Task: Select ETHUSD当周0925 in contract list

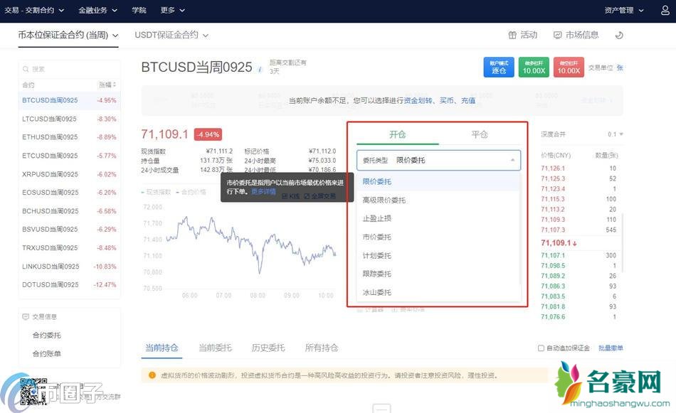Action: [50, 137]
